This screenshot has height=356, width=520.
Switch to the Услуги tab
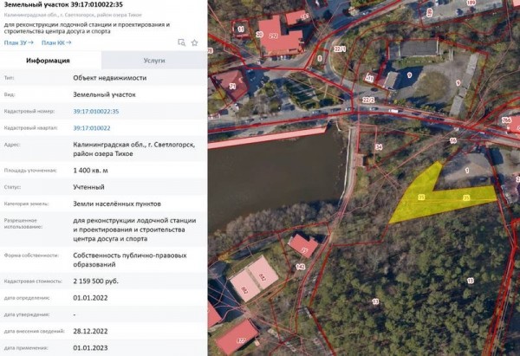(154, 61)
